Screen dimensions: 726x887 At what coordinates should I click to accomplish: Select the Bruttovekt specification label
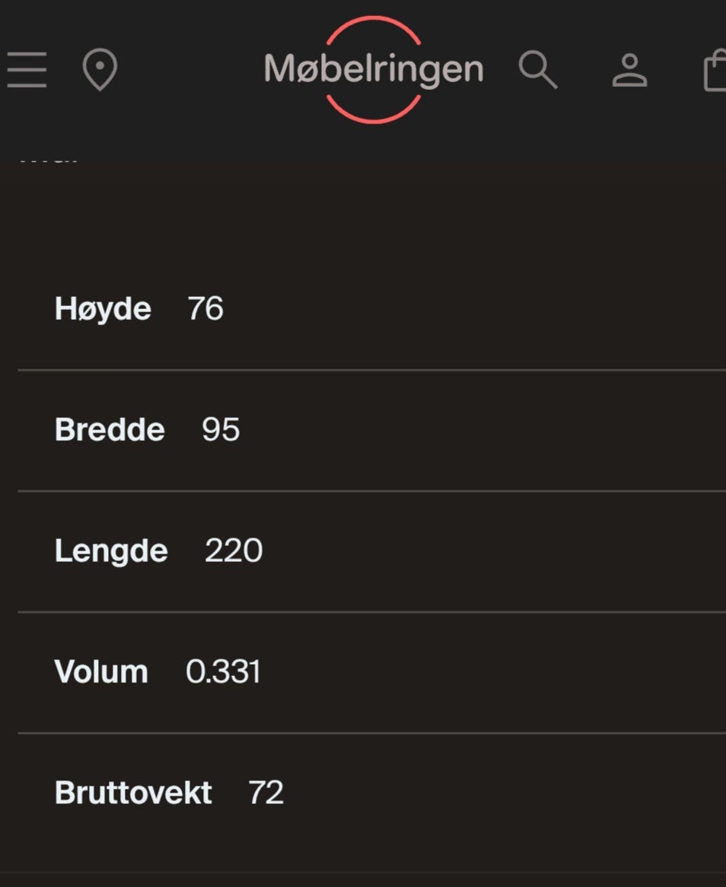(x=133, y=793)
